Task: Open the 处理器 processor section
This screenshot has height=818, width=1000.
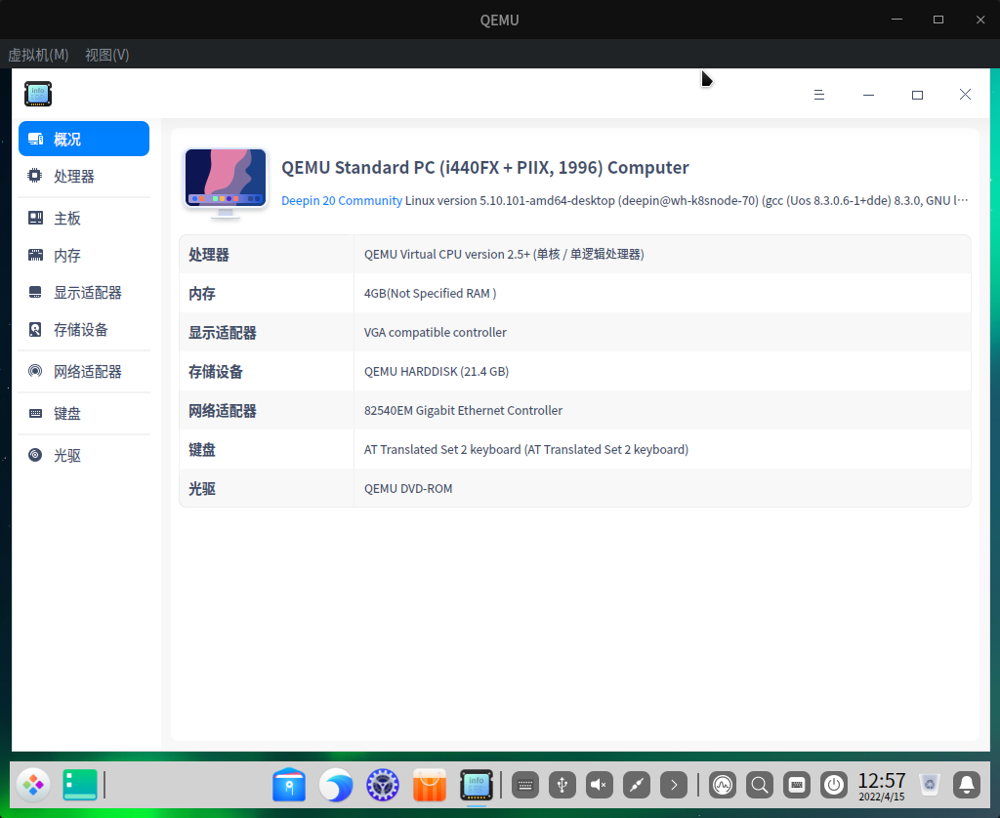Action: tap(84, 176)
